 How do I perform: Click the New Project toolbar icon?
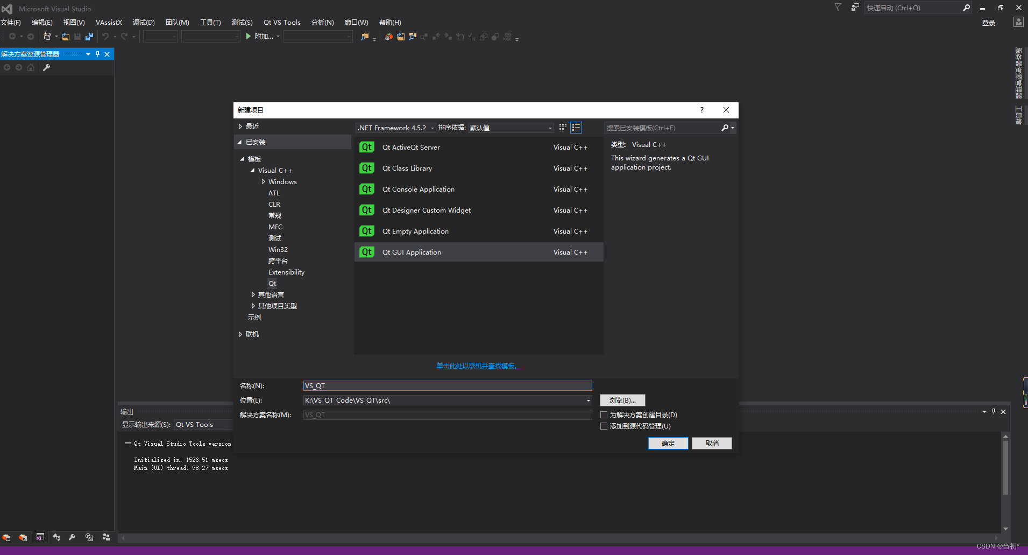tap(47, 36)
